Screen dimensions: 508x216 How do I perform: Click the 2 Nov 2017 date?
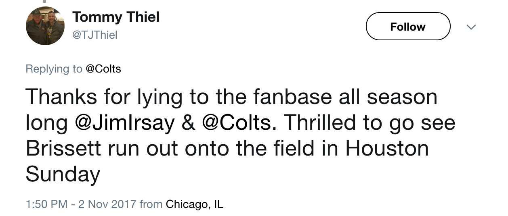pyautogui.click(x=108, y=204)
